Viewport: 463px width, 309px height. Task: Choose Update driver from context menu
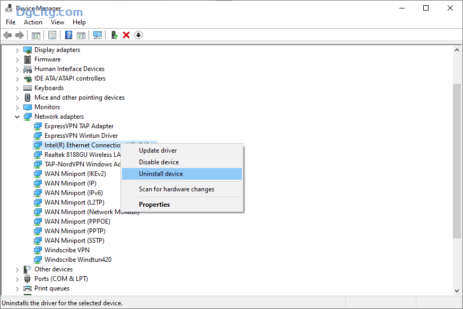point(182,151)
